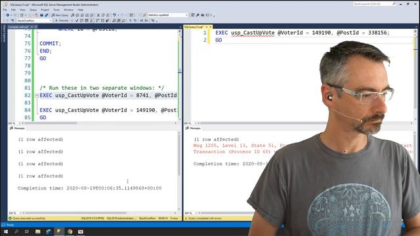Click the Increase Indent icon
This screenshot has height=236, width=420.
(146, 20)
